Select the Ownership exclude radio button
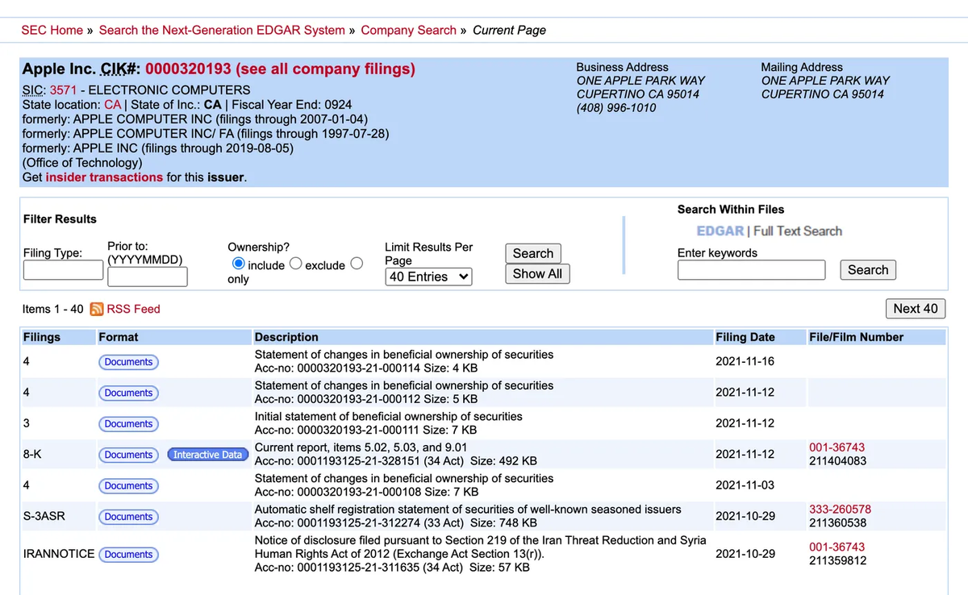968x595 pixels. coord(295,264)
